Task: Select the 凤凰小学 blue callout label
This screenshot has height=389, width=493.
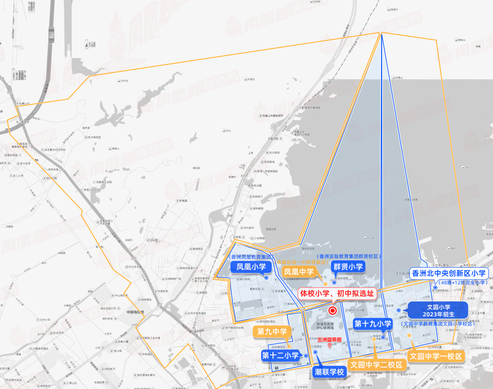Action: [x=251, y=267]
